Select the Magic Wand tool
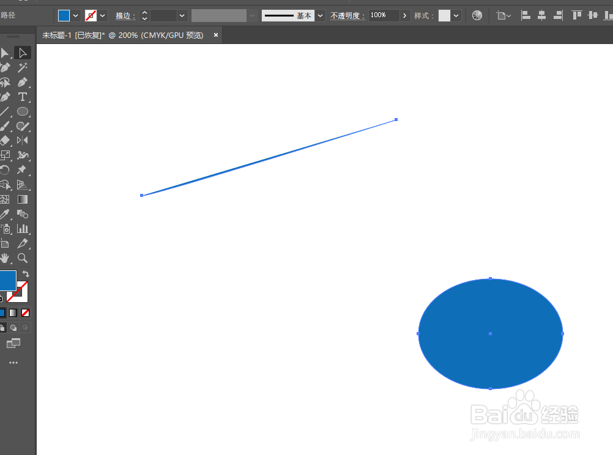 point(22,67)
